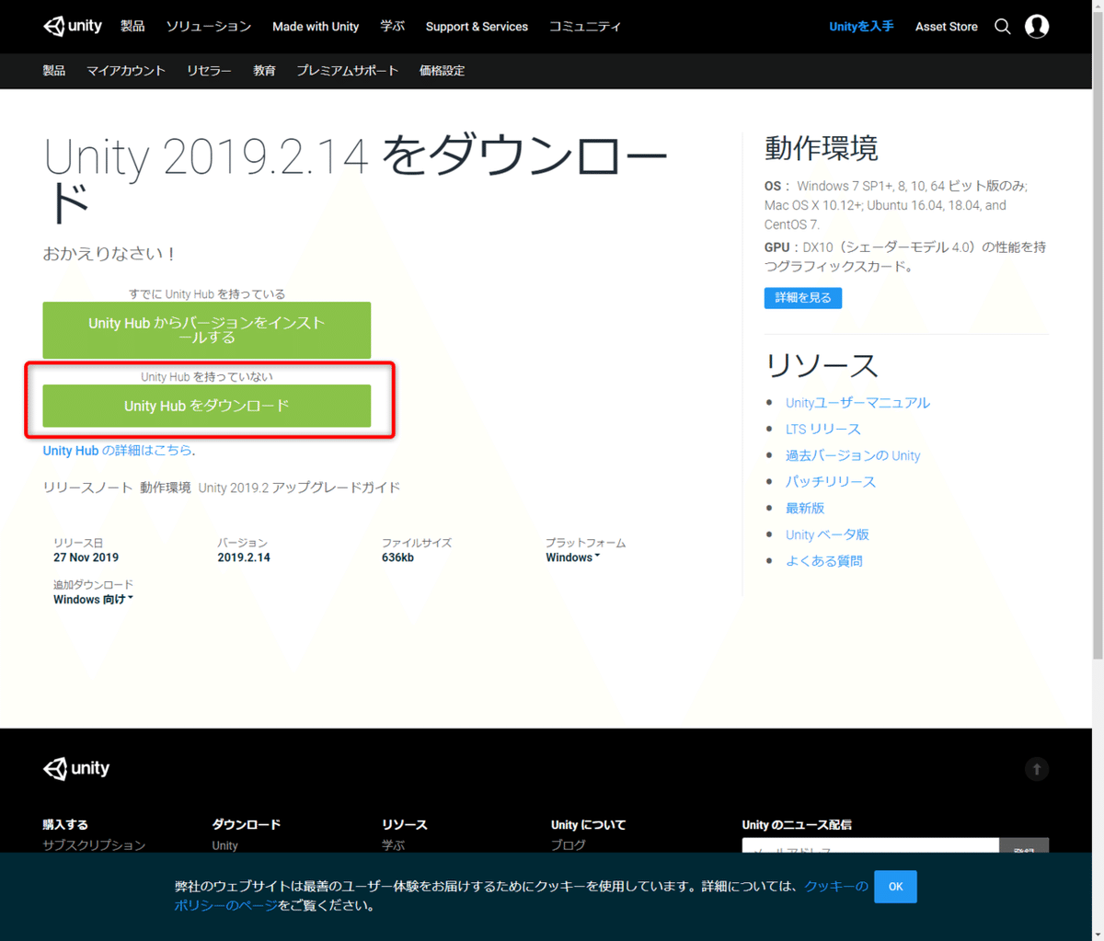The image size is (1104, 941).
Task: Click the Unity logo in the top navigation
Action: [x=73, y=26]
